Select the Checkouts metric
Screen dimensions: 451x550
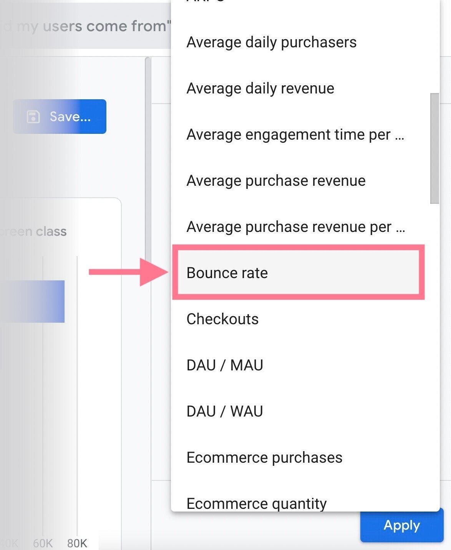click(x=222, y=319)
